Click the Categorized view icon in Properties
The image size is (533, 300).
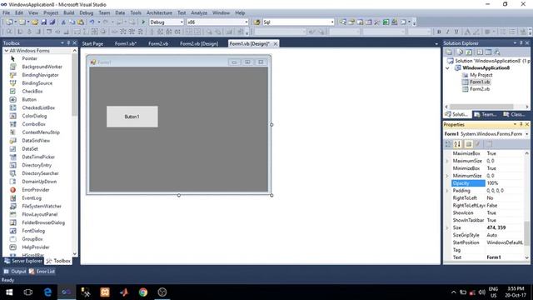coord(448,144)
